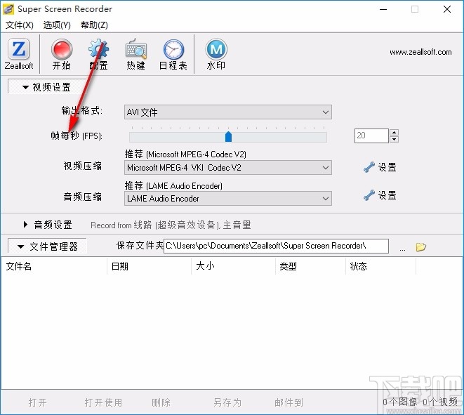
Task: Click the 邮件到 button
Action: pyautogui.click(x=289, y=402)
